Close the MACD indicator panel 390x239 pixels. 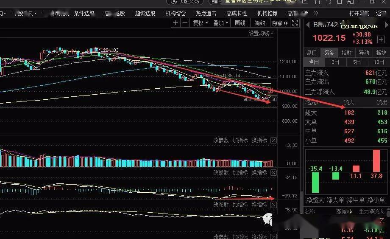pos(273,172)
